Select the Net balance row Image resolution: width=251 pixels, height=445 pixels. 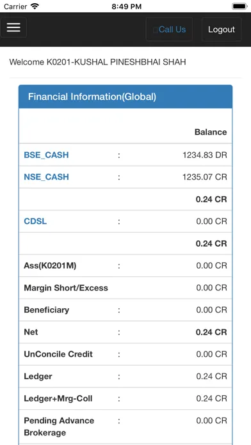pyautogui.click(x=125, y=332)
